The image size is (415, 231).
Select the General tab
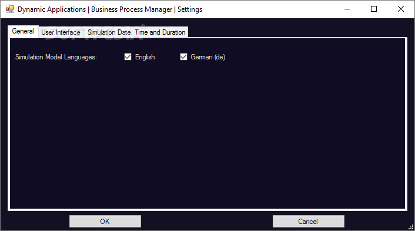pos(23,31)
